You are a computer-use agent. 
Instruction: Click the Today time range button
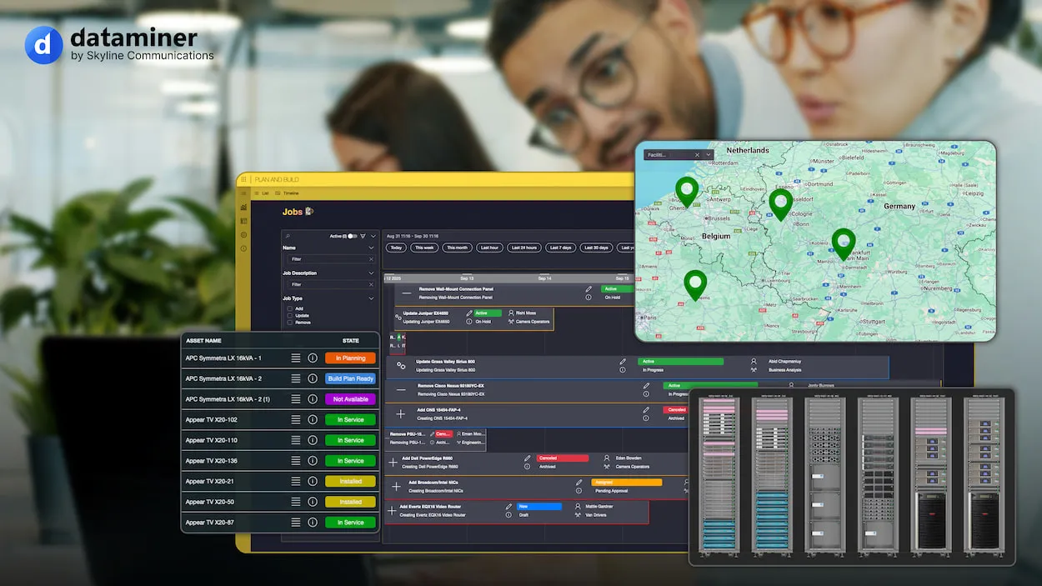[x=396, y=248]
